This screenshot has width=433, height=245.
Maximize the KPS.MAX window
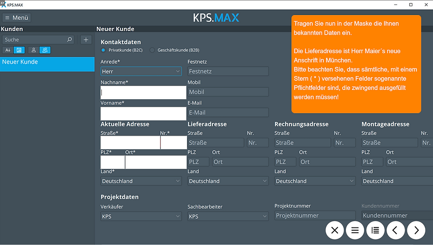pyautogui.click(x=411, y=5)
